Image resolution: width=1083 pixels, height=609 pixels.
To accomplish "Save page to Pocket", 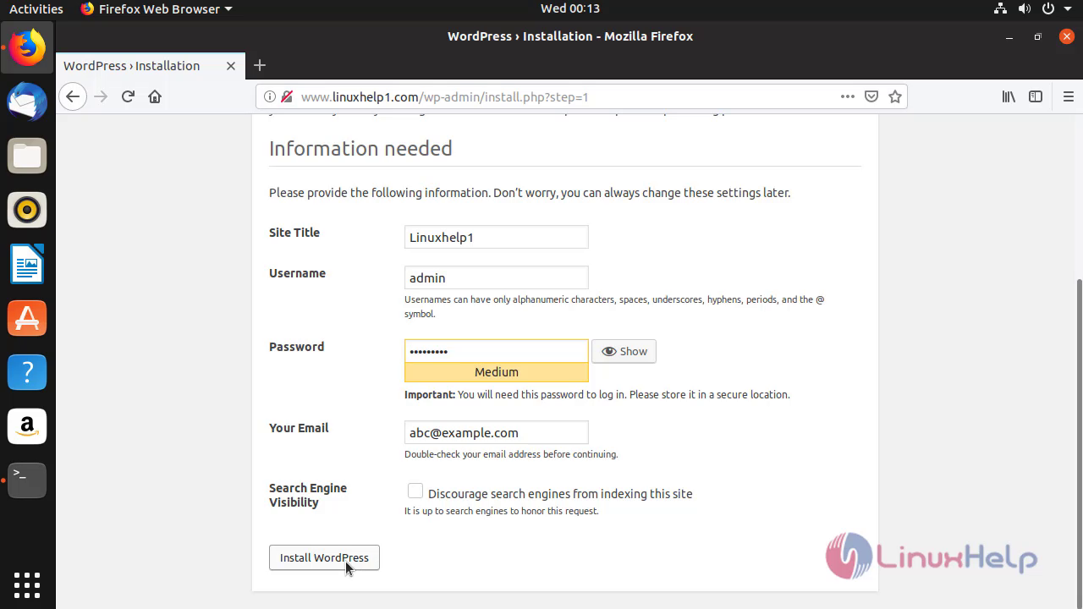I will (x=871, y=96).
